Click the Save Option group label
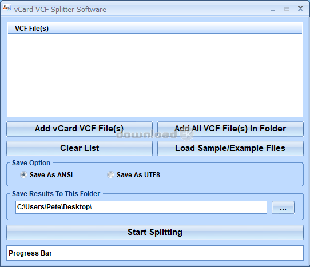This screenshot has height=267, width=310. click(x=31, y=163)
